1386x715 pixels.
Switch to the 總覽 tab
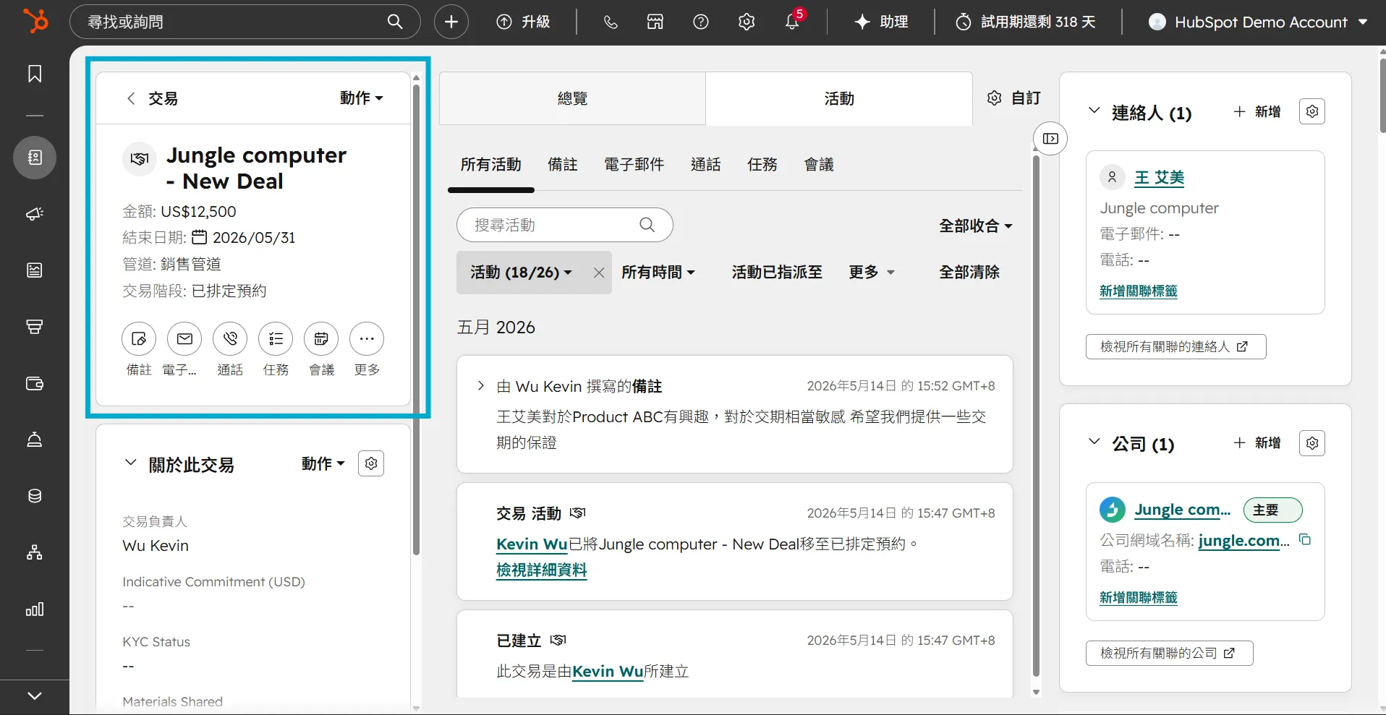click(x=572, y=98)
